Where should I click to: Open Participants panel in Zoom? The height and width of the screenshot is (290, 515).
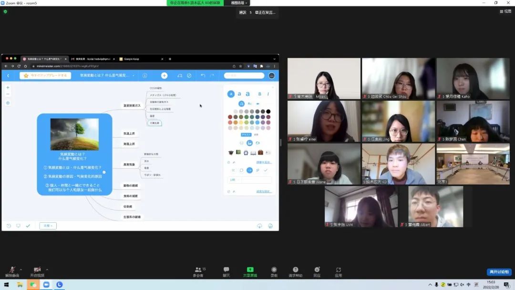[x=199, y=270]
